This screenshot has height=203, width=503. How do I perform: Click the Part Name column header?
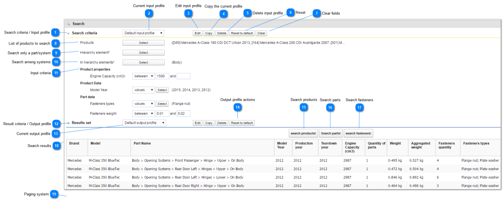click(202, 147)
